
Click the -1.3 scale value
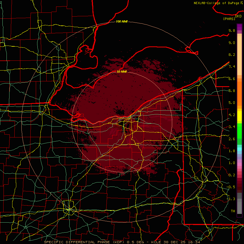231,199
